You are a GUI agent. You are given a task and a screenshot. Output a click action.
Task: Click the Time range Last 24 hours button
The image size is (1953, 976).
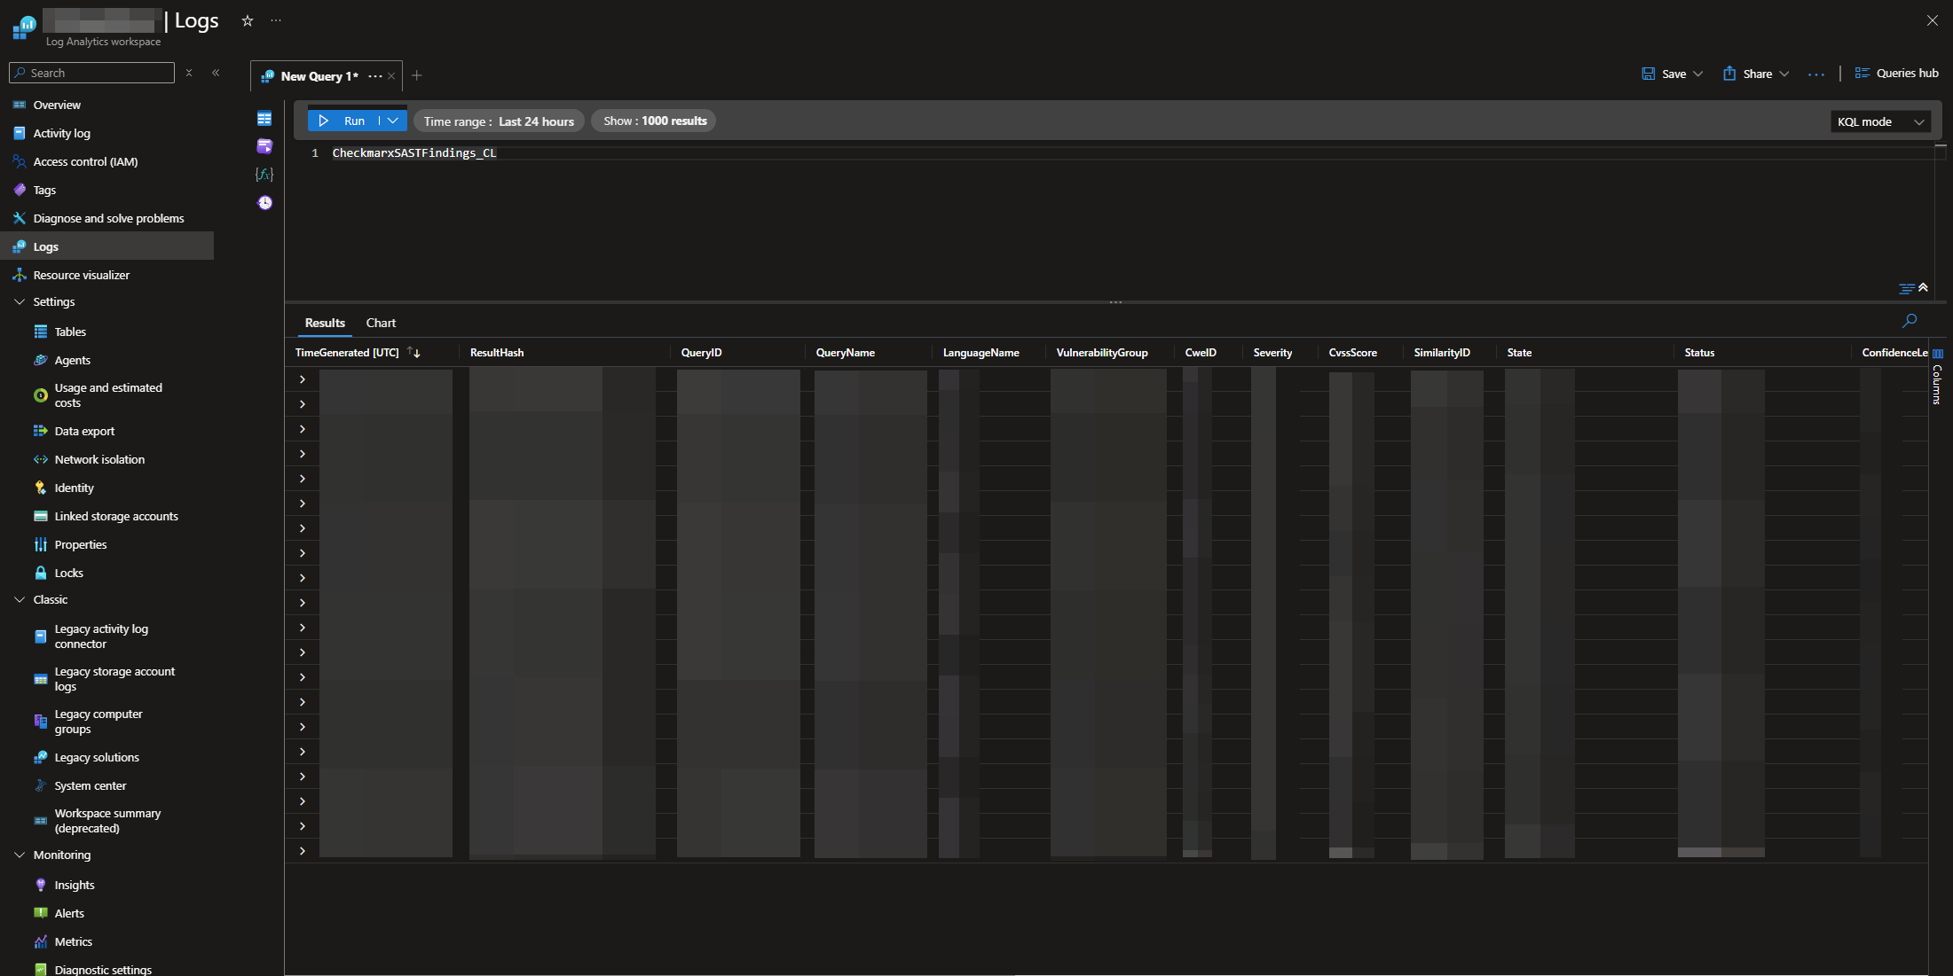point(499,121)
